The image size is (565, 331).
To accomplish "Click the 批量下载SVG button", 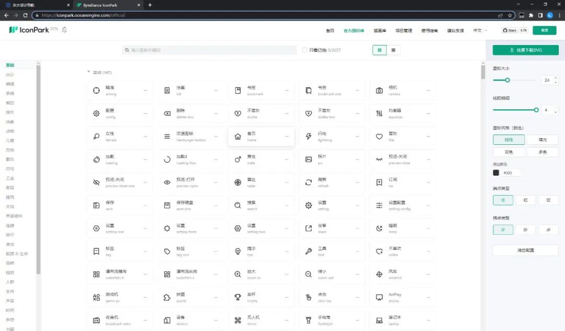I will (x=526, y=50).
